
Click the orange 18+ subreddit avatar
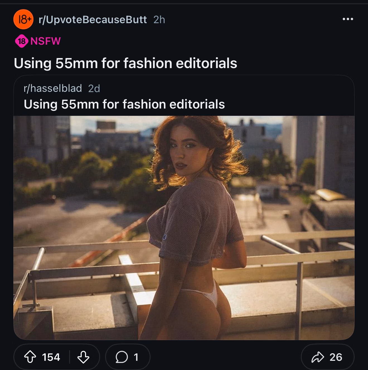pos(23,19)
